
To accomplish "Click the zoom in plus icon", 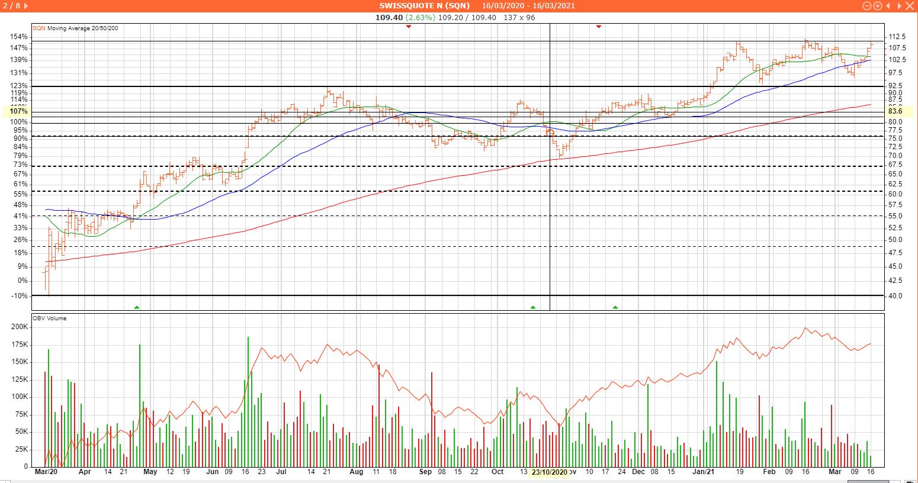I will [x=877, y=6].
